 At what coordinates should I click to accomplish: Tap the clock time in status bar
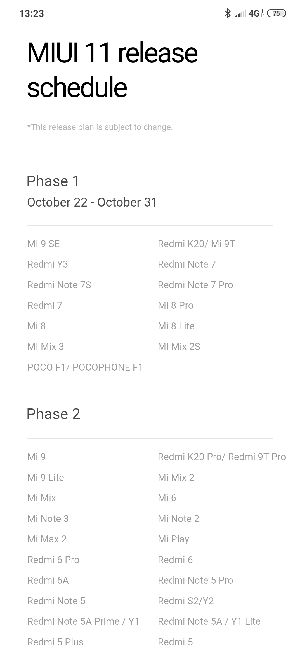coord(32,13)
